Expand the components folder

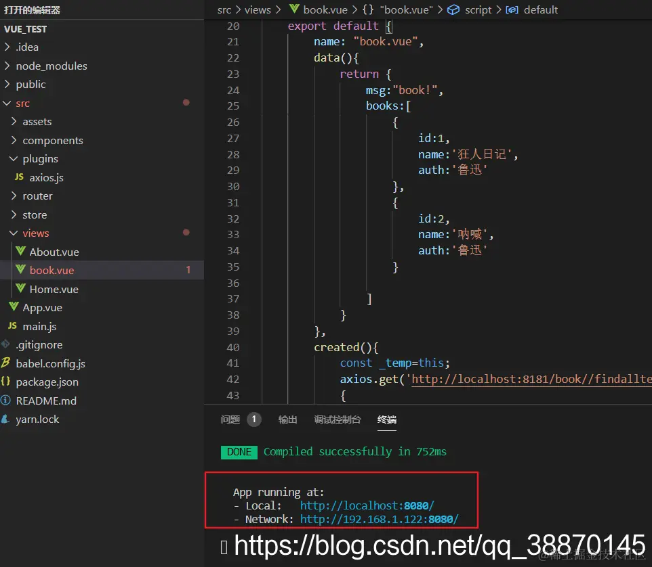14,140
